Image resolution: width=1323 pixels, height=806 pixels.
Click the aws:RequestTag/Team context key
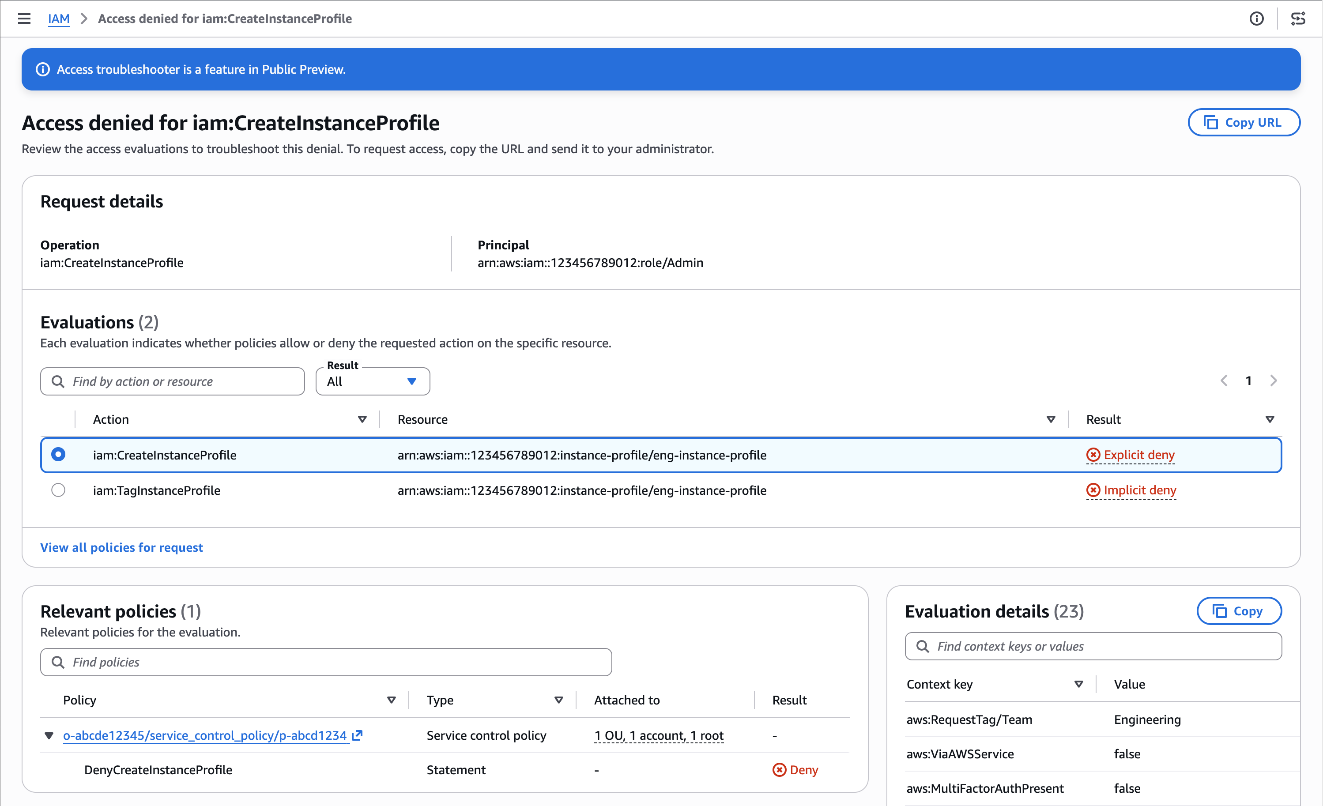tap(969, 719)
